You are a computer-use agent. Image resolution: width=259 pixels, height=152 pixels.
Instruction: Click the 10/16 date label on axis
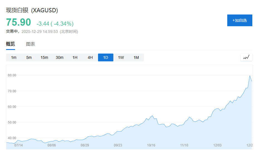point(151,145)
